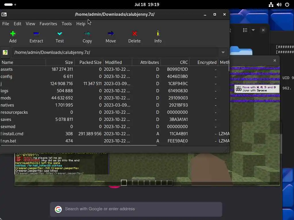Screen dimensions: 294x220
Task: Open the clock and calendar in top bar
Action: (147, 5)
